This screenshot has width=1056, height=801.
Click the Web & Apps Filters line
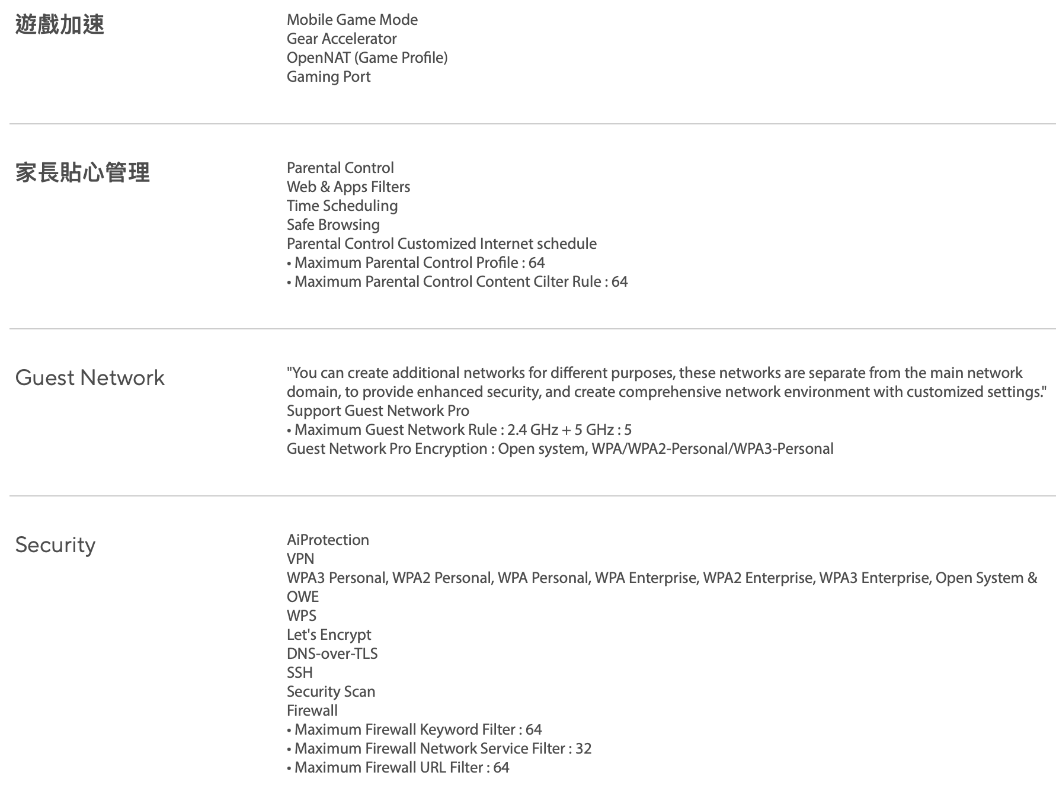tap(348, 187)
